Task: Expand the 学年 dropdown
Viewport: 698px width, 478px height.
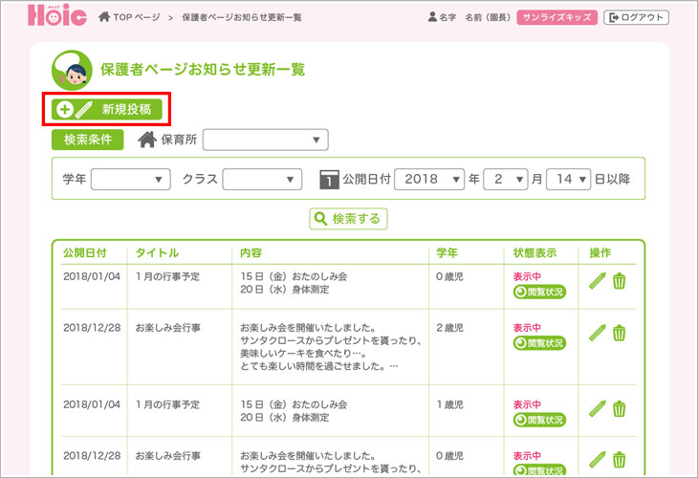Action: pos(130,179)
